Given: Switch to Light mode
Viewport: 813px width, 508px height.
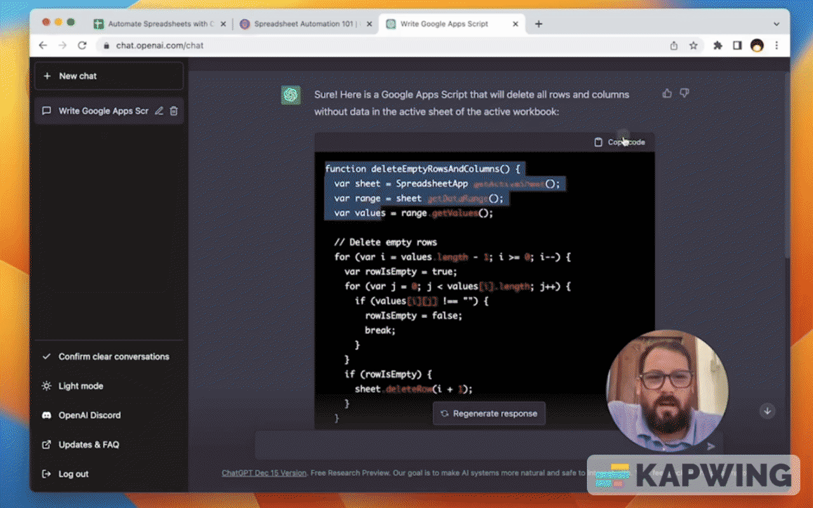Looking at the screenshot, I should 109,386.
